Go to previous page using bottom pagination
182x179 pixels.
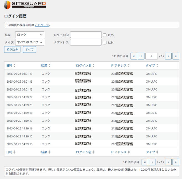[152, 162]
